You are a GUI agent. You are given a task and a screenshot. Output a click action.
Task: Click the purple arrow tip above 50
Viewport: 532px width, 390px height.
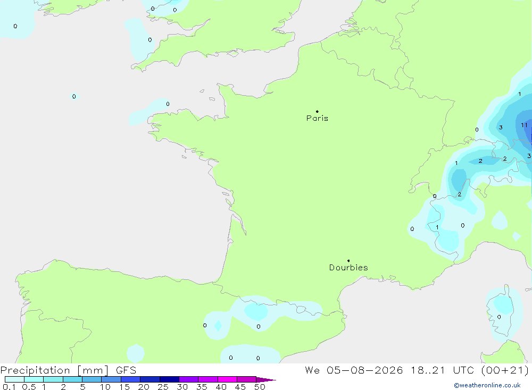[x=265, y=380]
